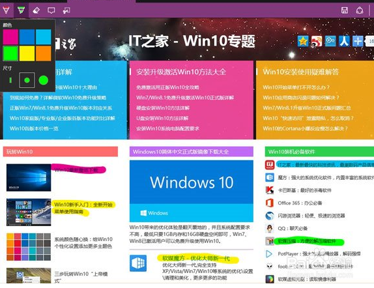This screenshot has height=288, width=374.
Task: Click the 卡巴斯基 Kaspersky icon
Action: tap(270, 190)
